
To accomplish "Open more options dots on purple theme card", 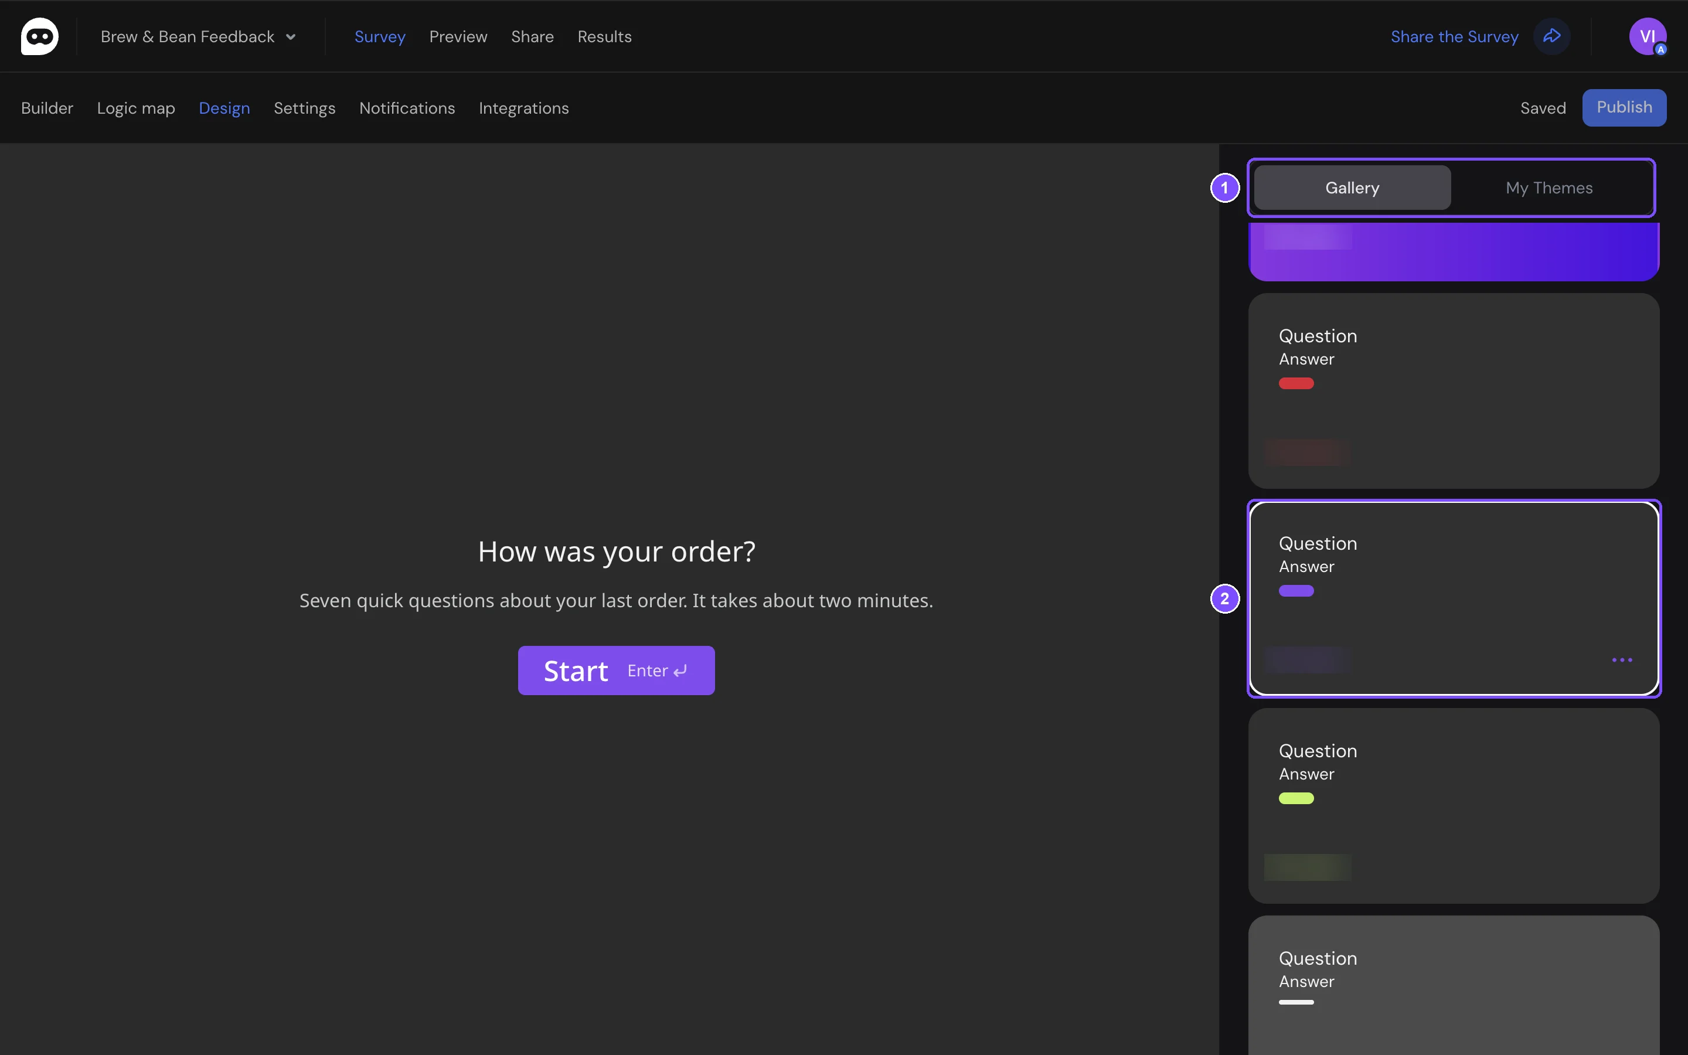I will pos(1622,659).
